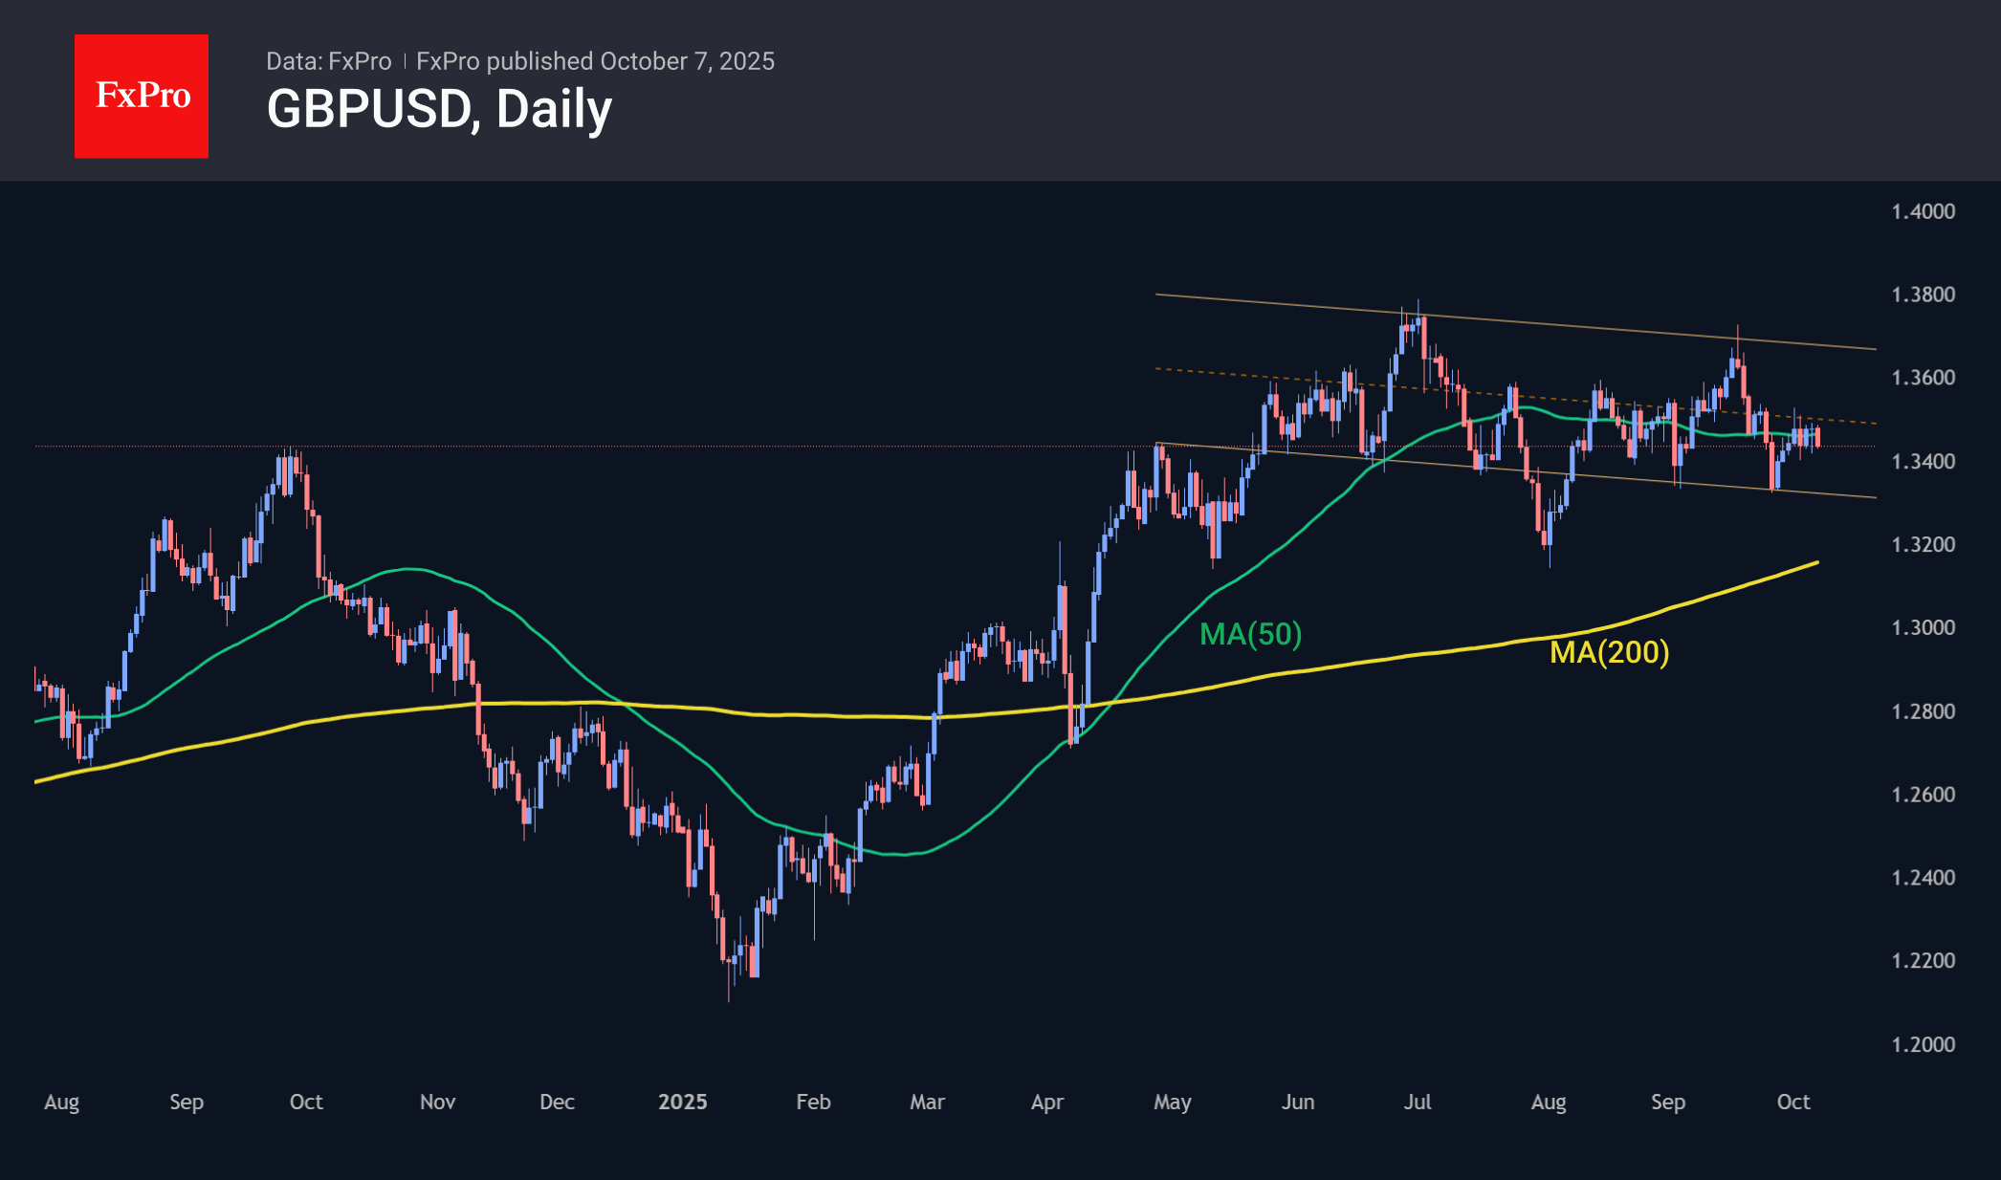Click the 1.3000 price axis label
This screenshot has width=2001, height=1180.
click(x=1923, y=627)
